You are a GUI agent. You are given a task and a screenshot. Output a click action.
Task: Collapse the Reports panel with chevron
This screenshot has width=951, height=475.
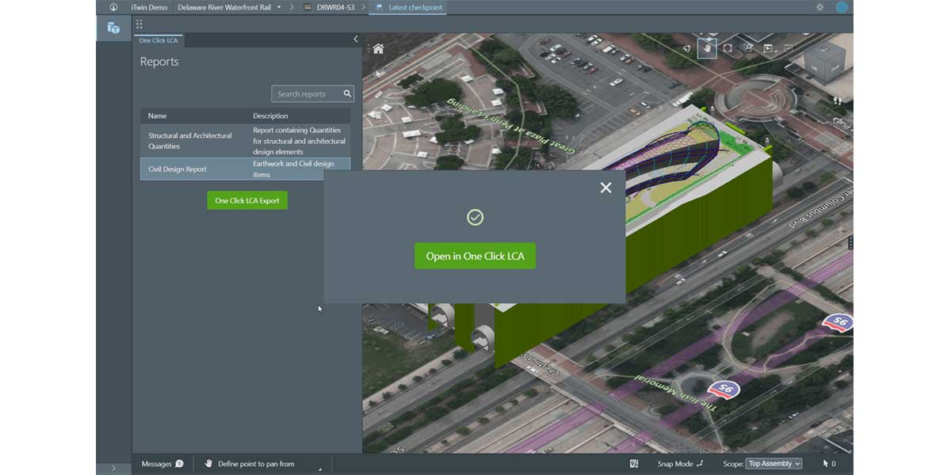355,39
